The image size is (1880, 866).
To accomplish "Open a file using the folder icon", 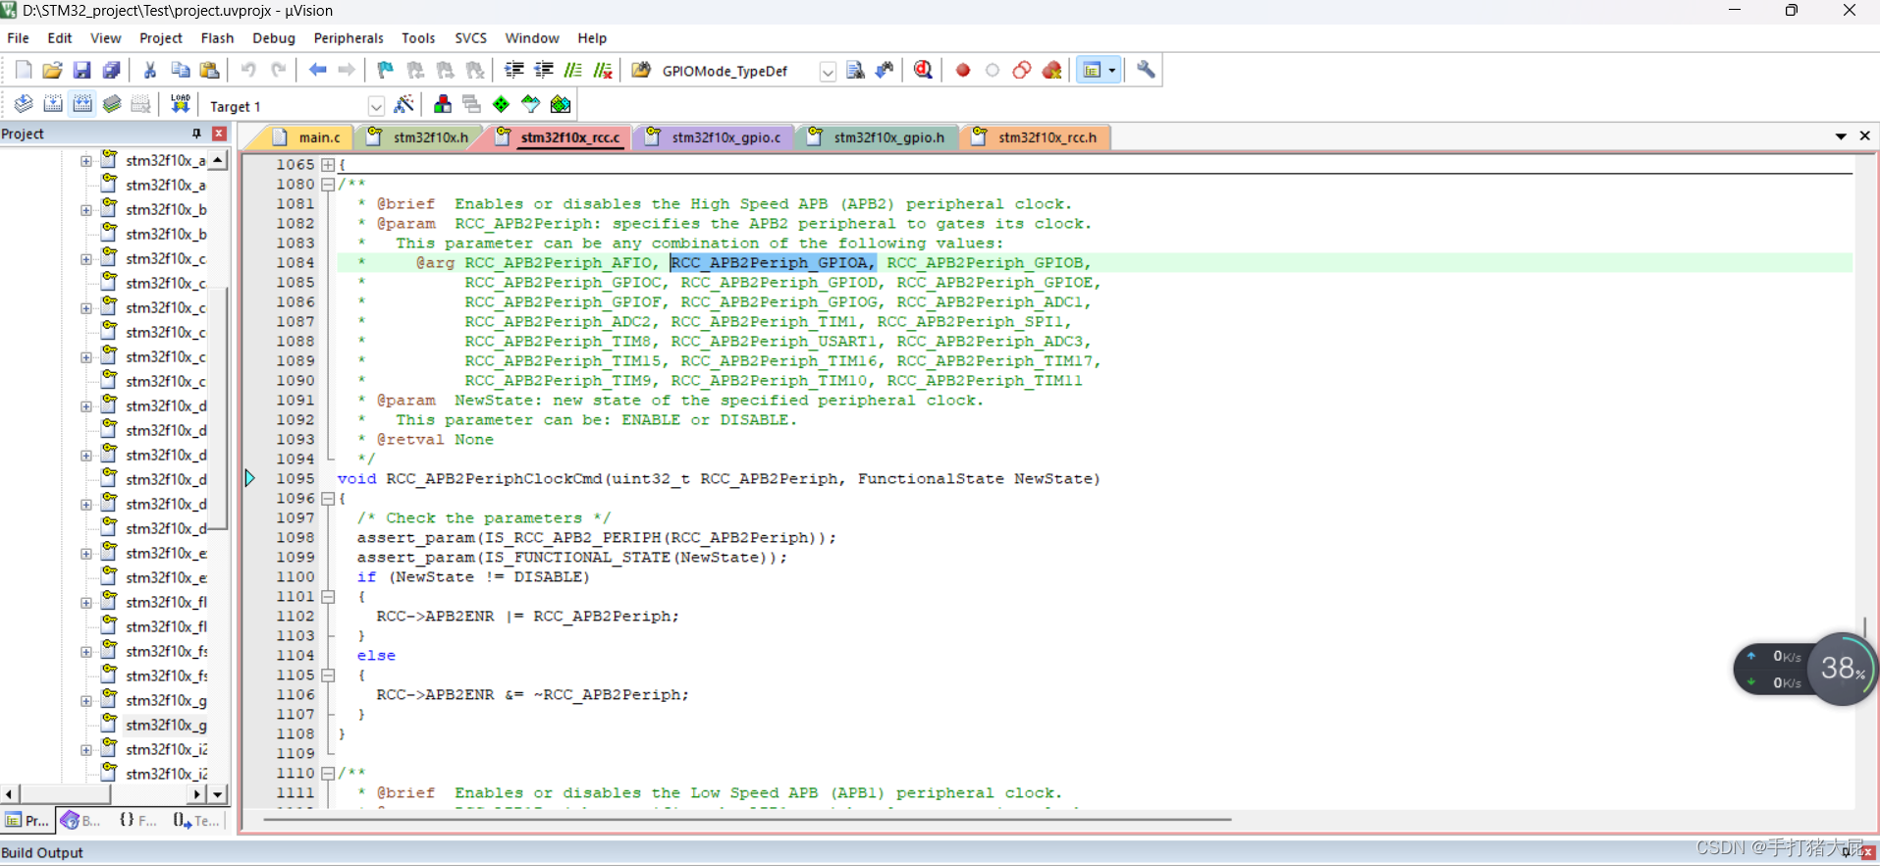I will pos(53,70).
